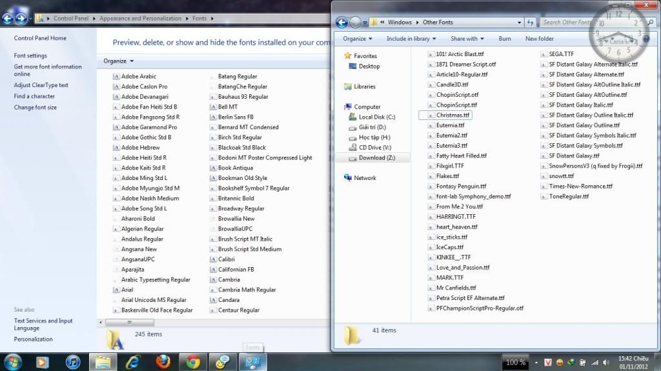Select HARRINGT.TTF font file

(x=451, y=217)
